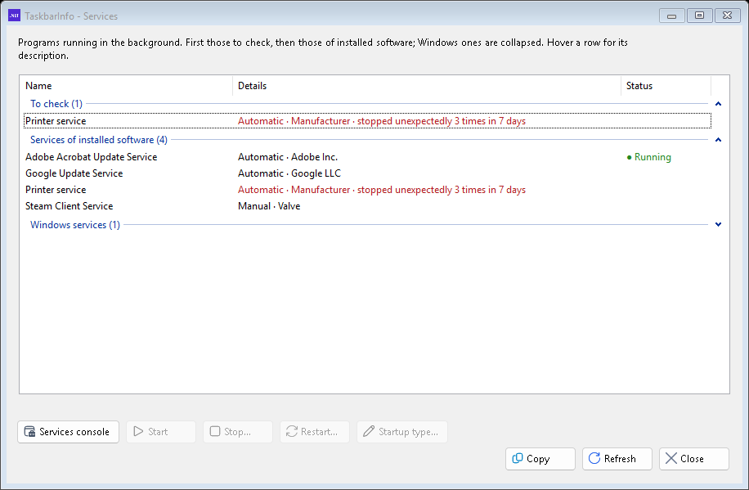Click the Start service button

161,432
